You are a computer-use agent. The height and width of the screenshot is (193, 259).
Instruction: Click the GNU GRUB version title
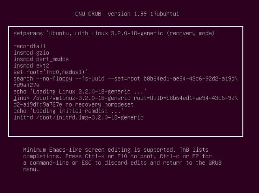coord(127,14)
